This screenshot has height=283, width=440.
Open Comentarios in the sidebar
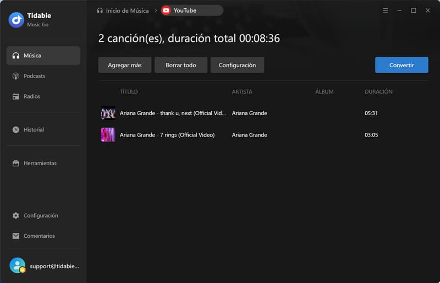[x=43, y=236]
